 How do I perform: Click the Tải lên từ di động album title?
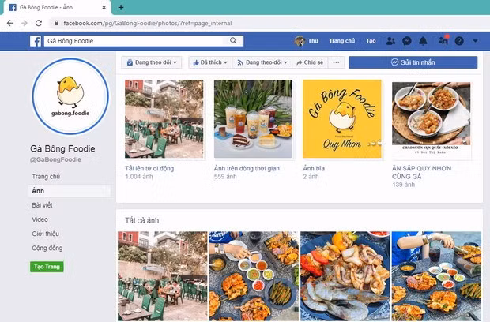(149, 168)
